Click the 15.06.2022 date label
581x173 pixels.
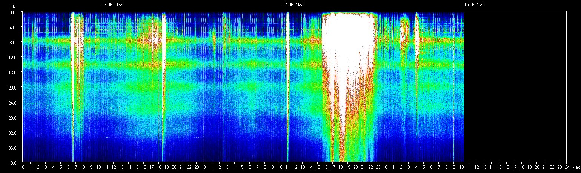click(x=474, y=5)
